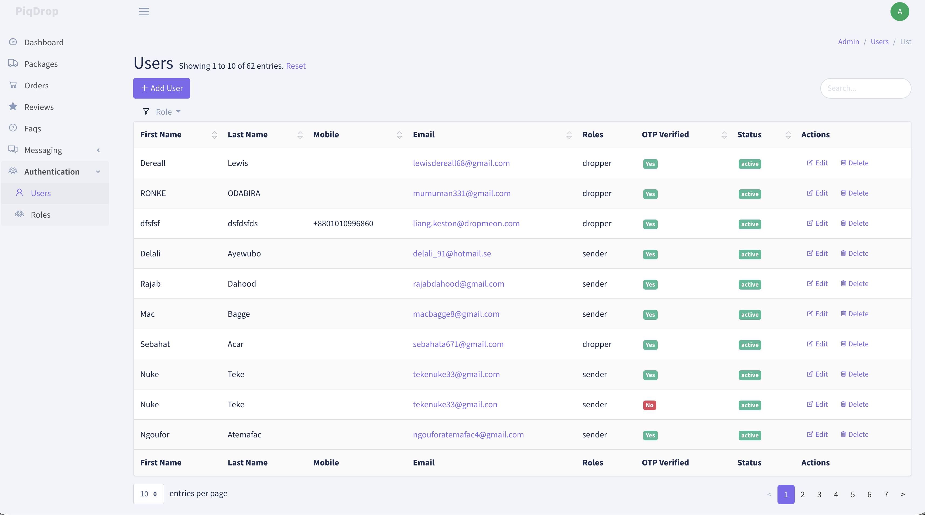Expand the Messaging submenu chevron
The width and height of the screenshot is (925, 515).
tap(98, 150)
